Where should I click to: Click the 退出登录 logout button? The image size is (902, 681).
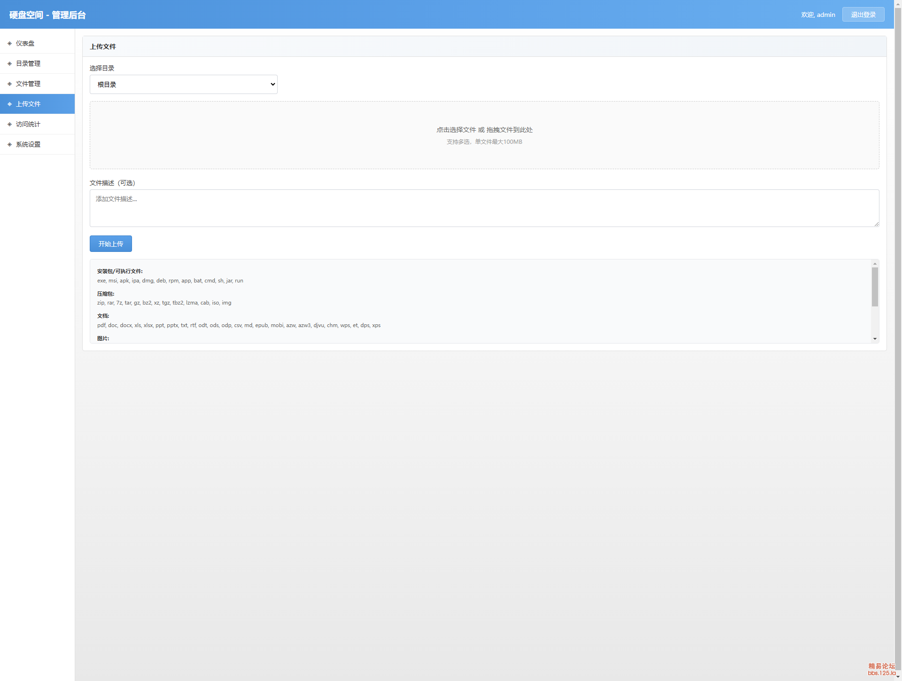pyautogui.click(x=863, y=15)
